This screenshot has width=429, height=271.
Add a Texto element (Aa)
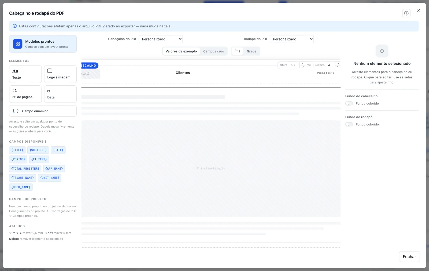pyautogui.click(x=25, y=74)
